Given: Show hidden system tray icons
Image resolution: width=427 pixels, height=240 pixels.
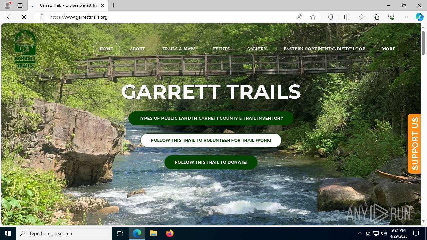Looking at the screenshot, I should [x=360, y=233].
